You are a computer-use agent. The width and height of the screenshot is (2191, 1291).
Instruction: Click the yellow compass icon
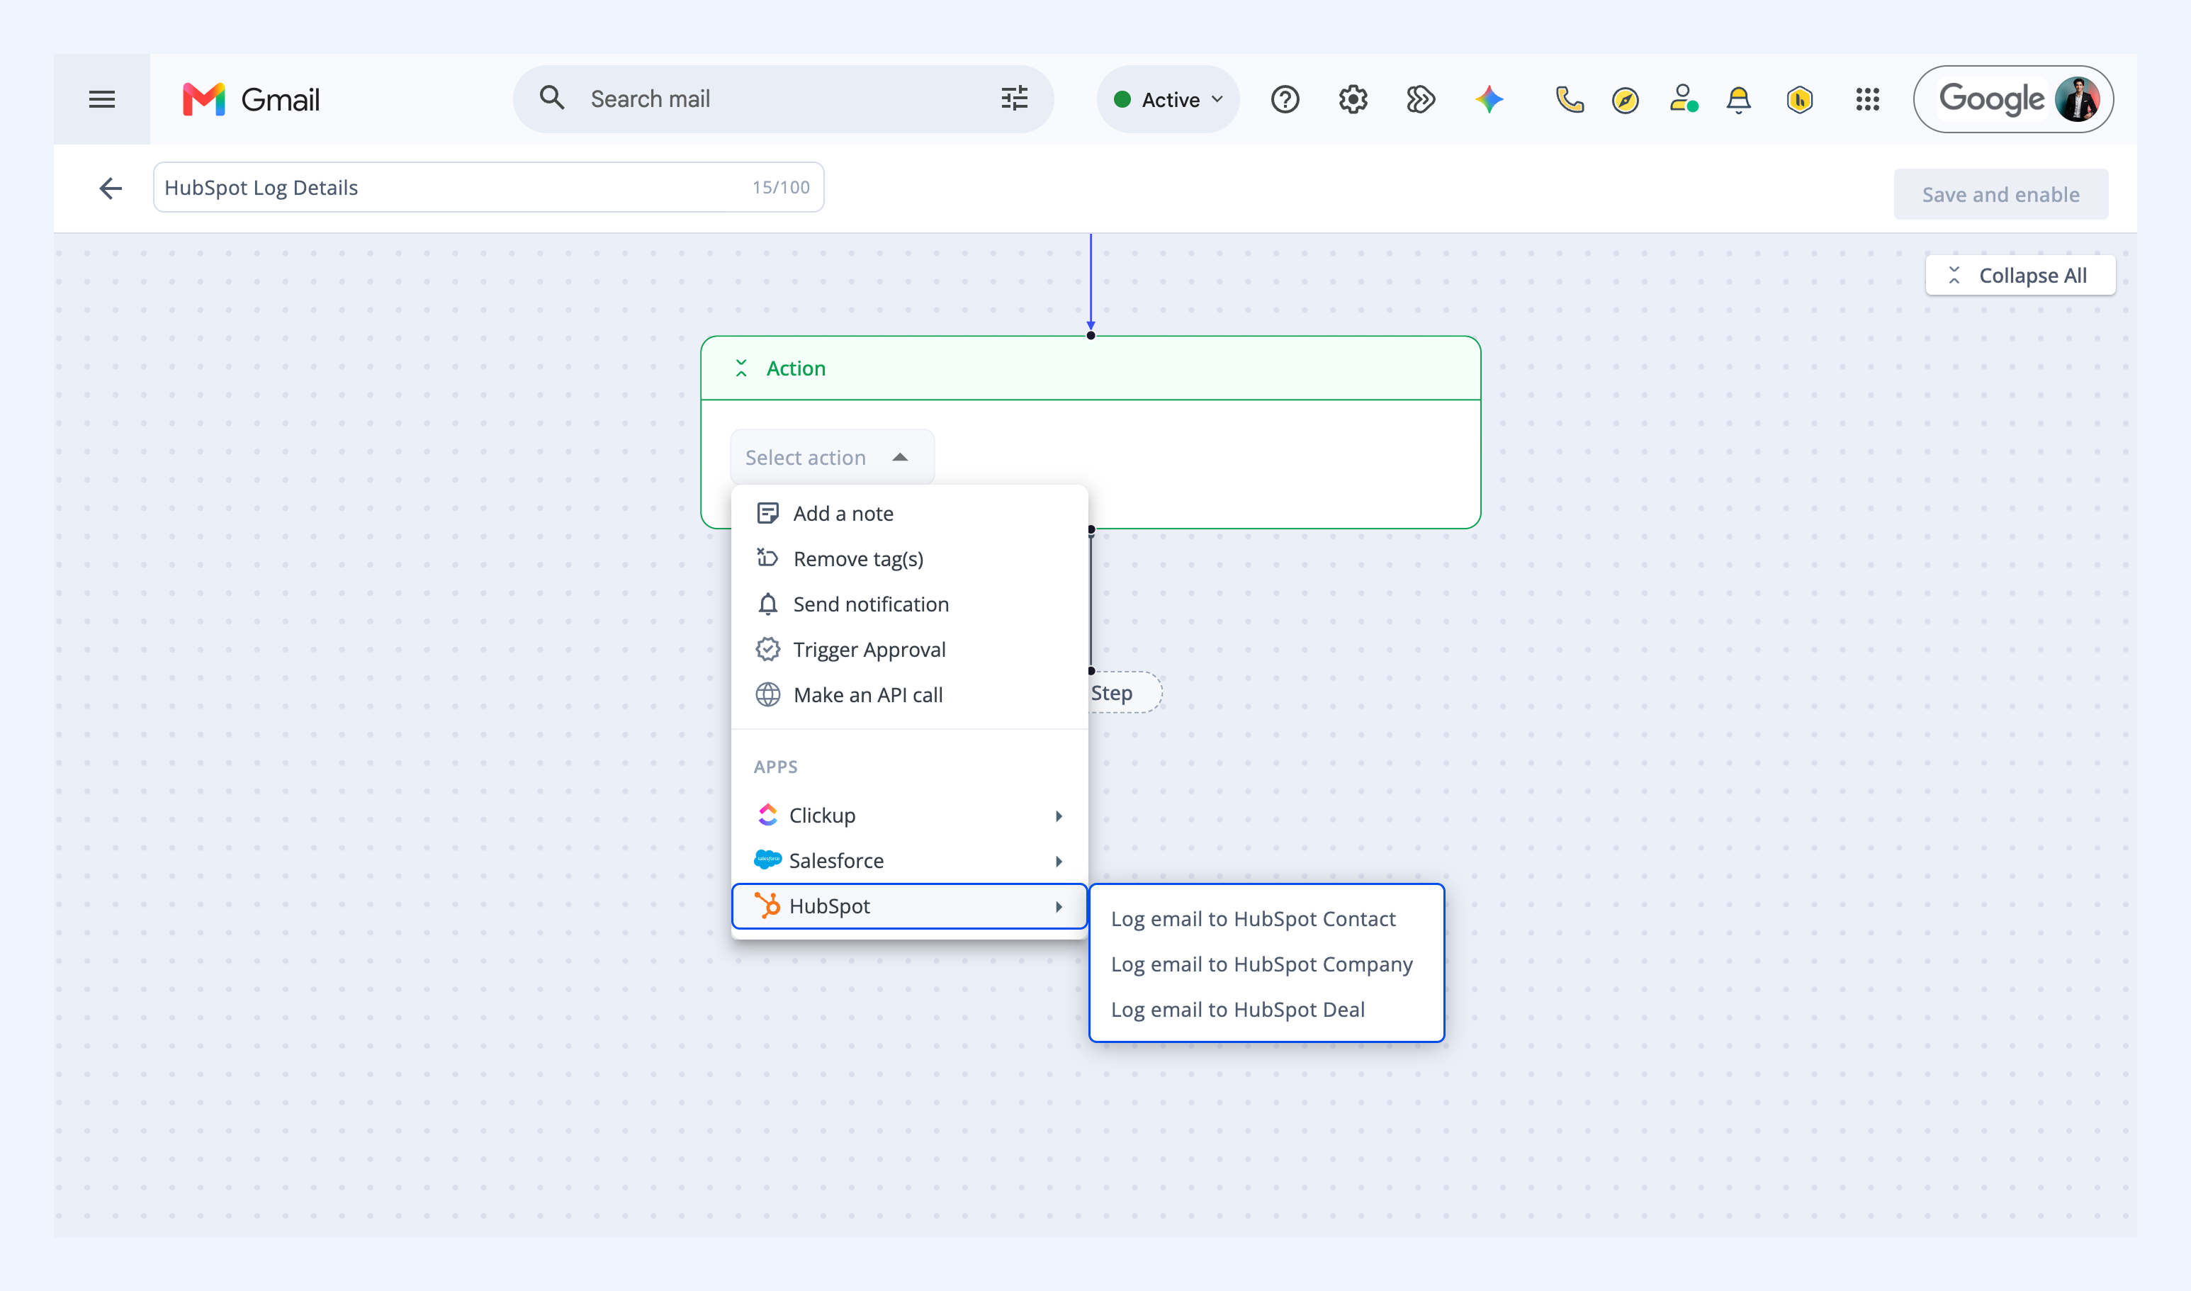pos(1625,100)
